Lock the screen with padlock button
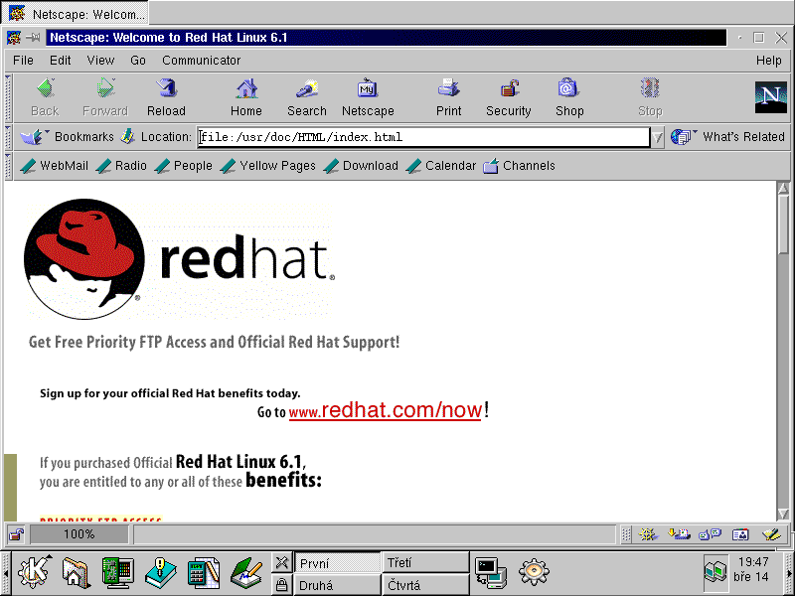The height and width of the screenshot is (596, 795). tap(281, 585)
